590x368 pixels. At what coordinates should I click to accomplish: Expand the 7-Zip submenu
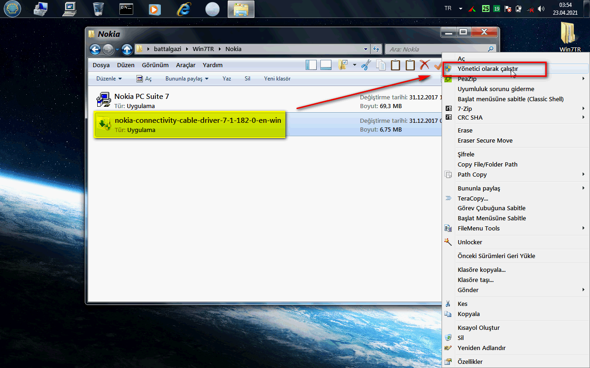click(515, 109)
